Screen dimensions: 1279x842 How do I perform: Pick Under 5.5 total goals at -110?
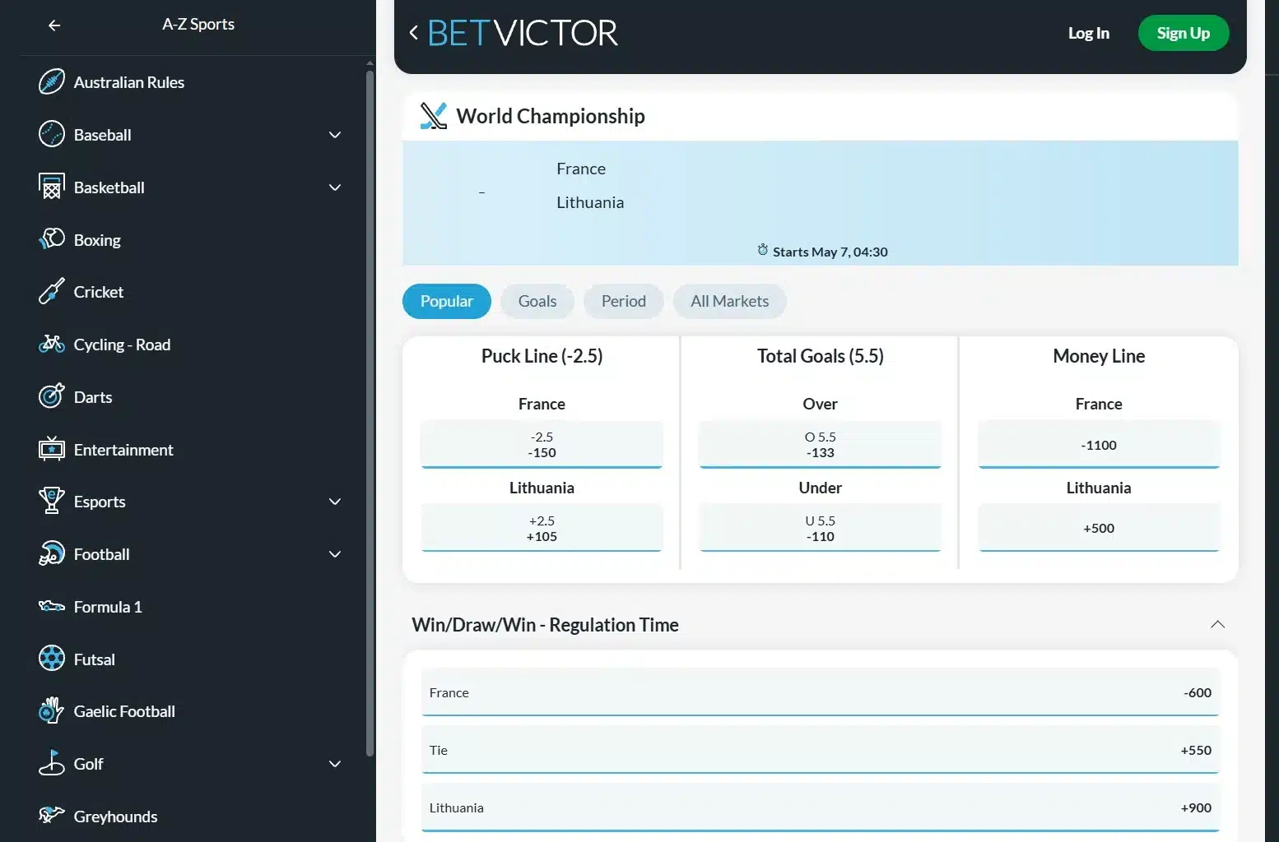tap(821, 528)
